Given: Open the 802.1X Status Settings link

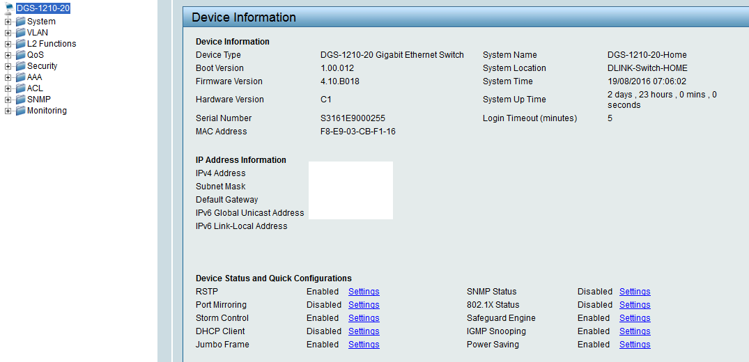Looking at the screenshot, I should pyautogui.click(x=635, y=305).
